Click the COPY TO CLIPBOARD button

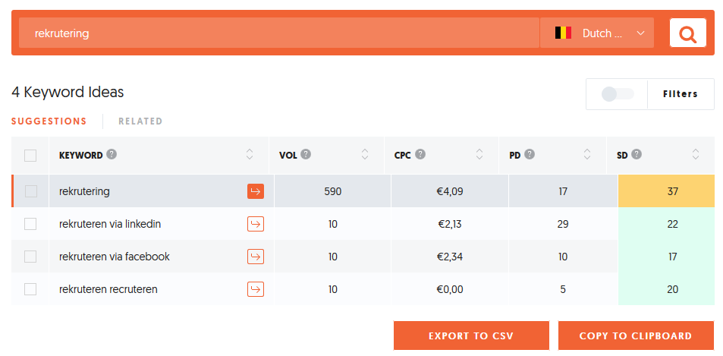636,336
